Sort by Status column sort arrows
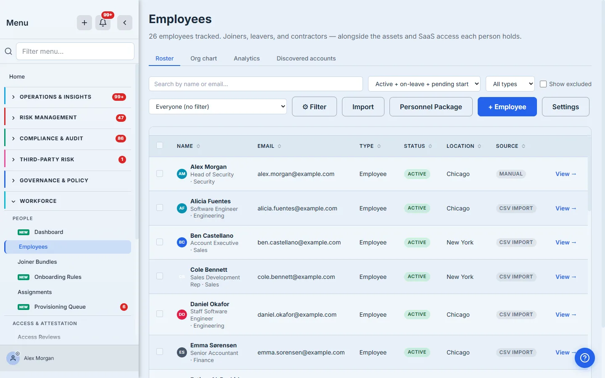The width and height of the screenshot is (605, 378). tap(430, 146)
